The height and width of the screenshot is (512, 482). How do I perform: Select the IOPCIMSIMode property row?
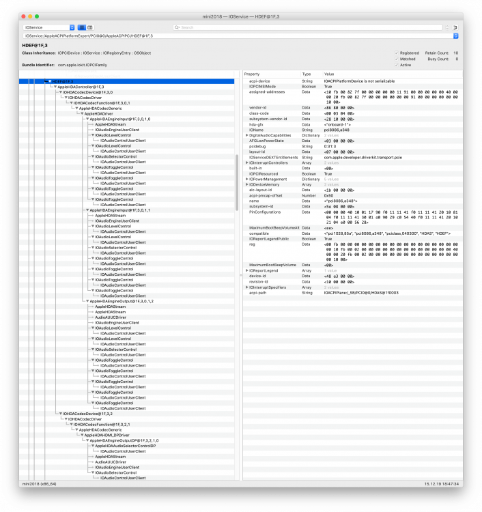(x=353, y=87)
